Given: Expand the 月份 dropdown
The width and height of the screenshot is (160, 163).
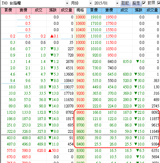Looking at the screenshot, I should coord(90,3).
